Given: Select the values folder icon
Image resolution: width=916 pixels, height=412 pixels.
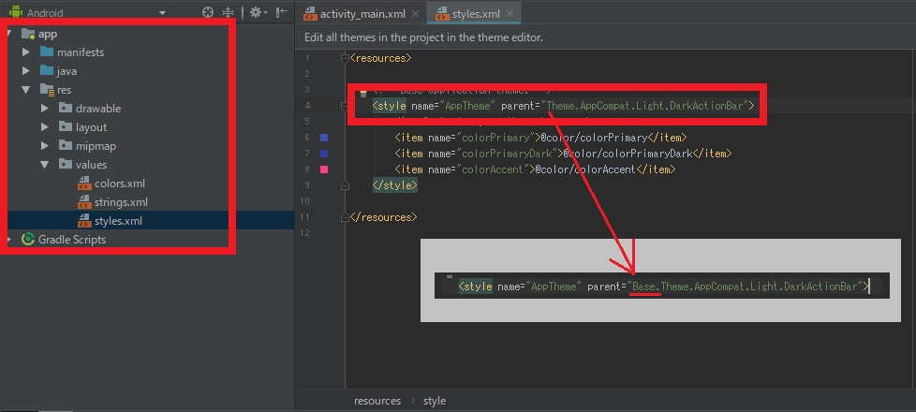Looking at the screenshot, I should (x=66, y=164).
